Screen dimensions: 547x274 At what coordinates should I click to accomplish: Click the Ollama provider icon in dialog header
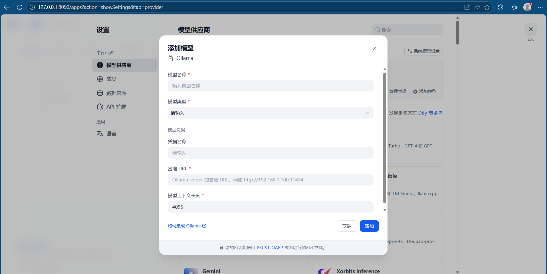tap(171, 58)
